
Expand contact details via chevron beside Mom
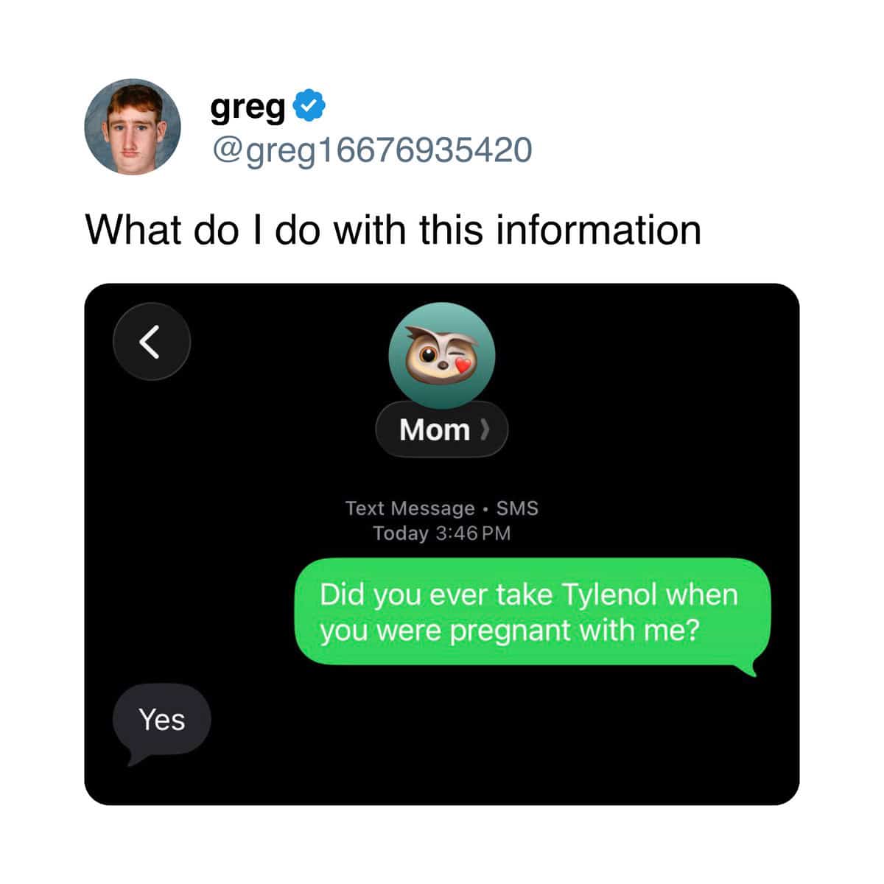pos(484,429)
